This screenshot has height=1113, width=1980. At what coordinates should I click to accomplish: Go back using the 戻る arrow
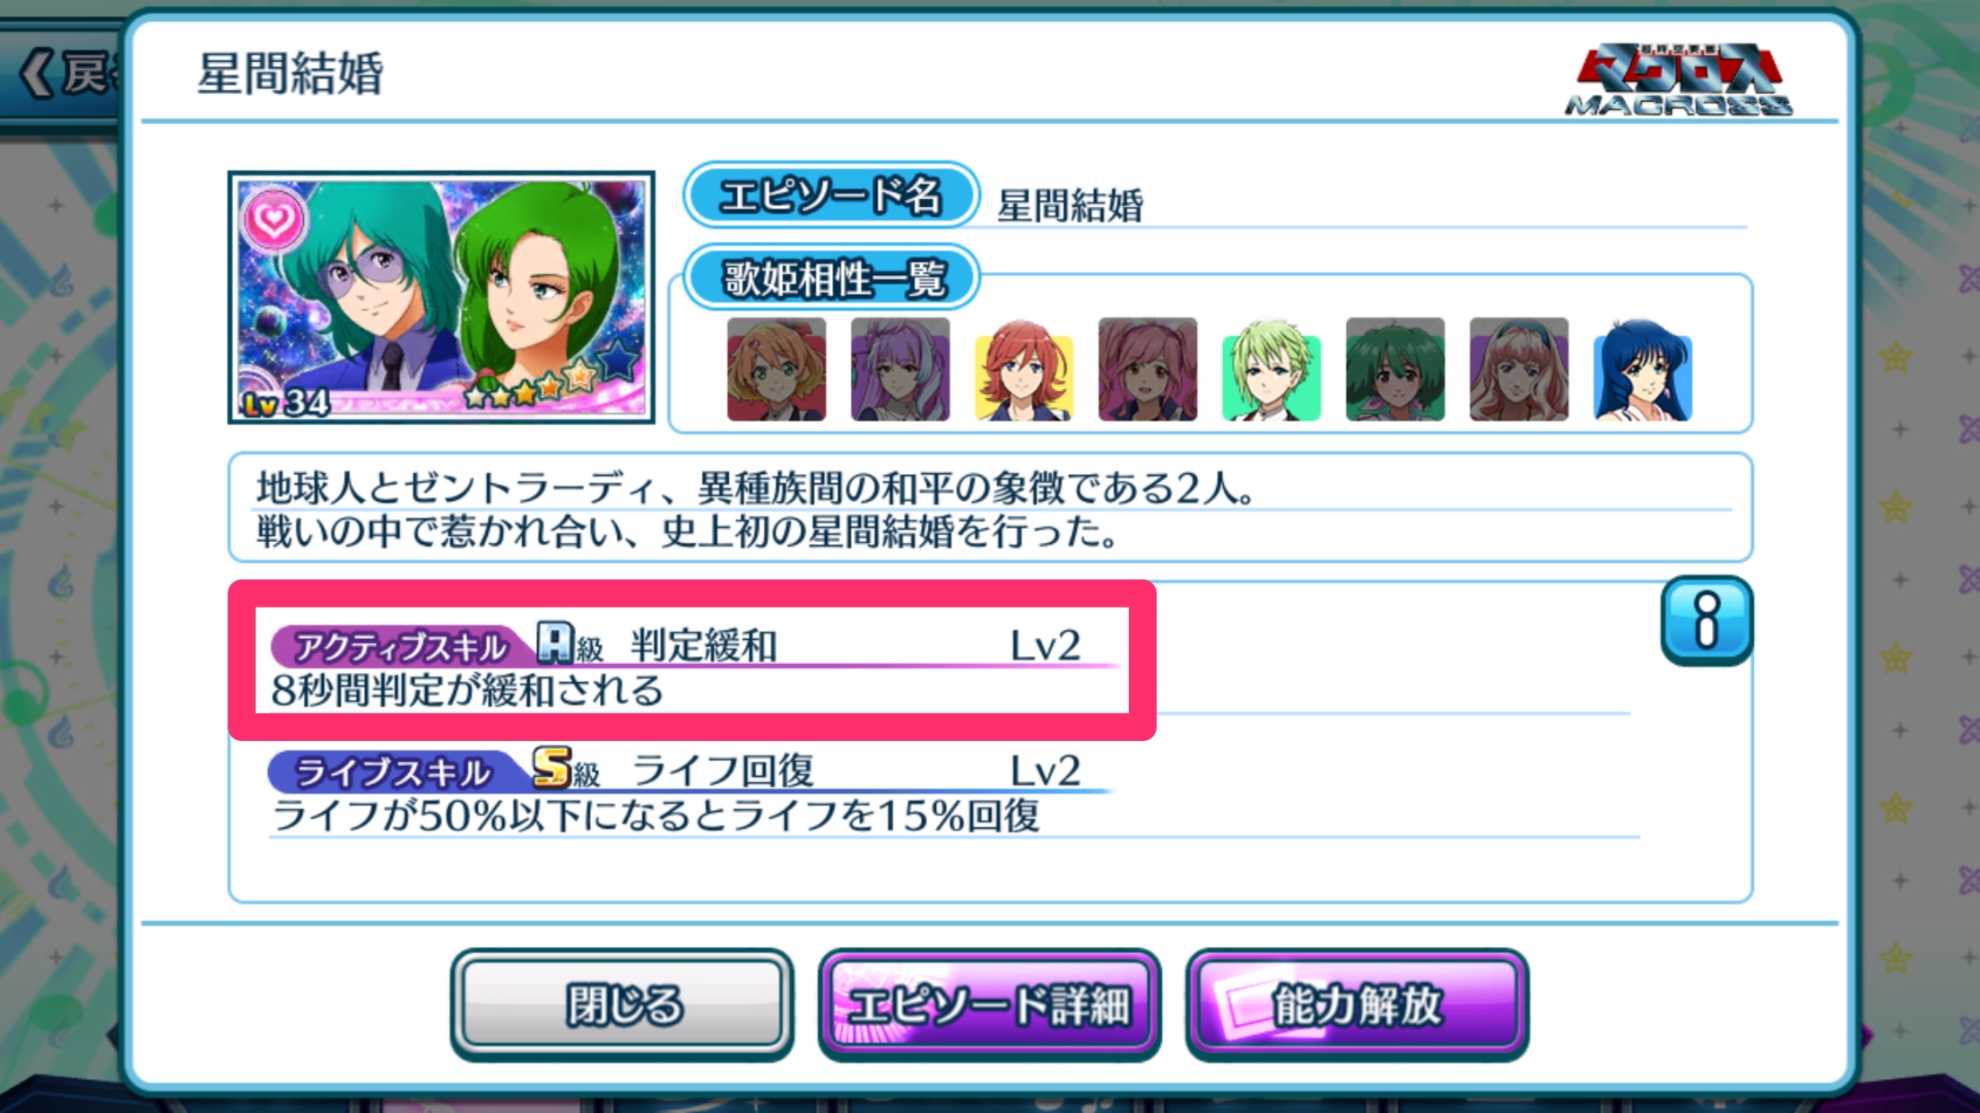click(x=63, y=73)
